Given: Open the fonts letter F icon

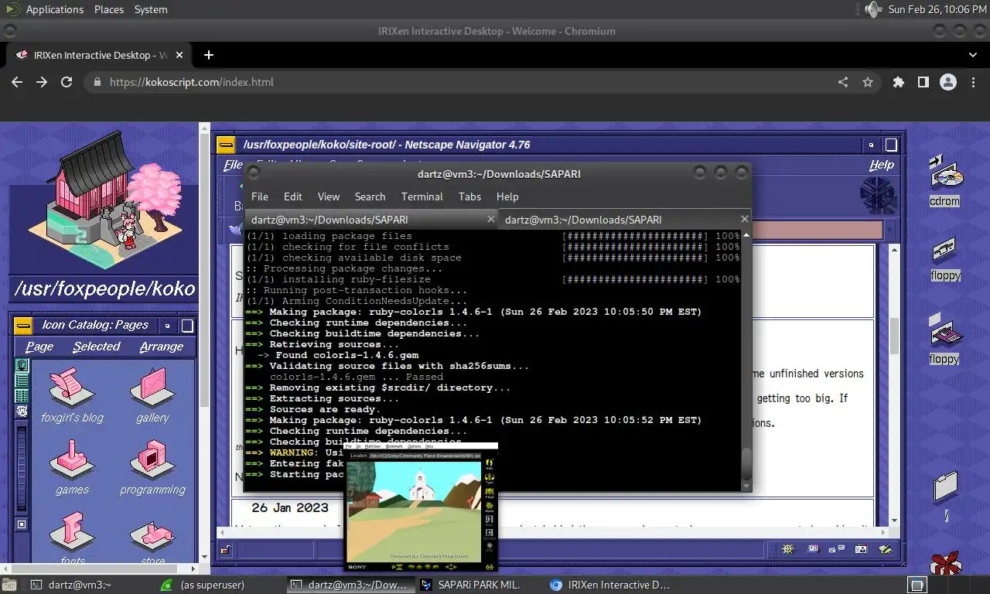Looking at the screenshot, I should (72, 531).
